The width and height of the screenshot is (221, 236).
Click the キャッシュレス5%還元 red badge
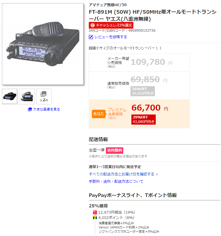[x=111, y=25]
